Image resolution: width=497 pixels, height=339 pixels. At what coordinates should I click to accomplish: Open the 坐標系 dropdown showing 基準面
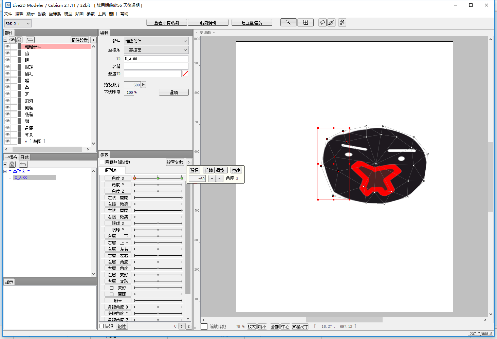(156, 50)
